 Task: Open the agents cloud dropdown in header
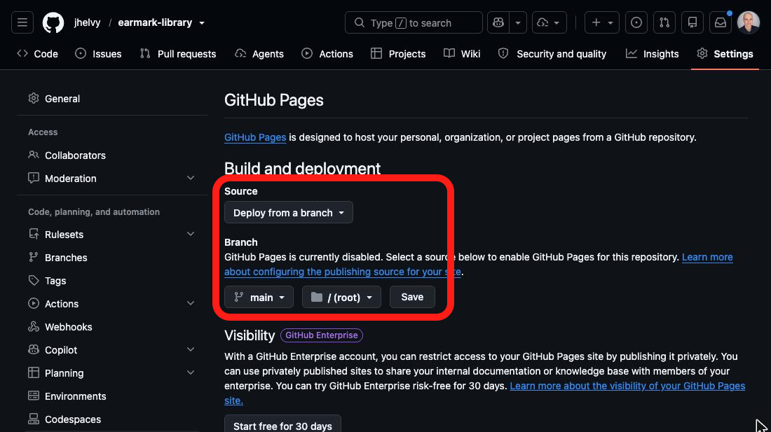point(549,22)
